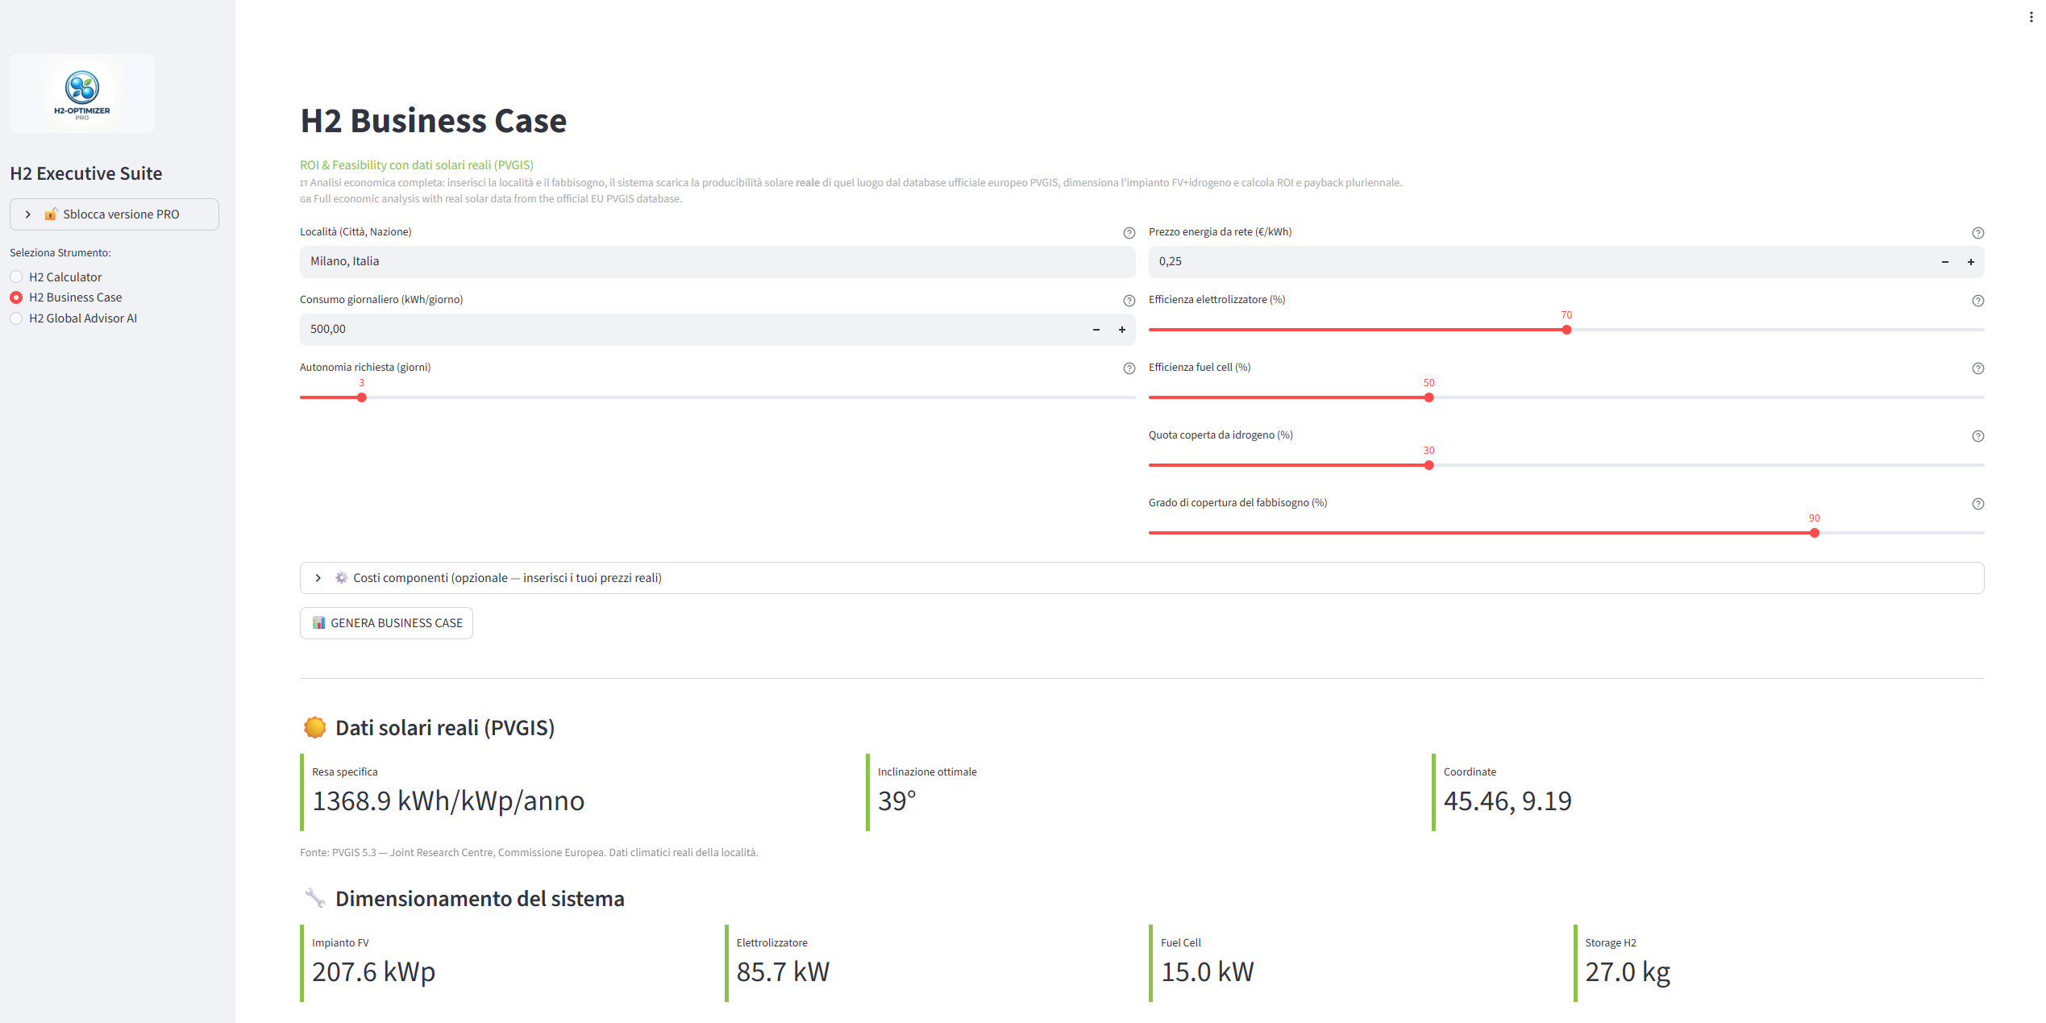Show help for Consumo giornaliero
The image size is (2046, 1023).
1129,301
